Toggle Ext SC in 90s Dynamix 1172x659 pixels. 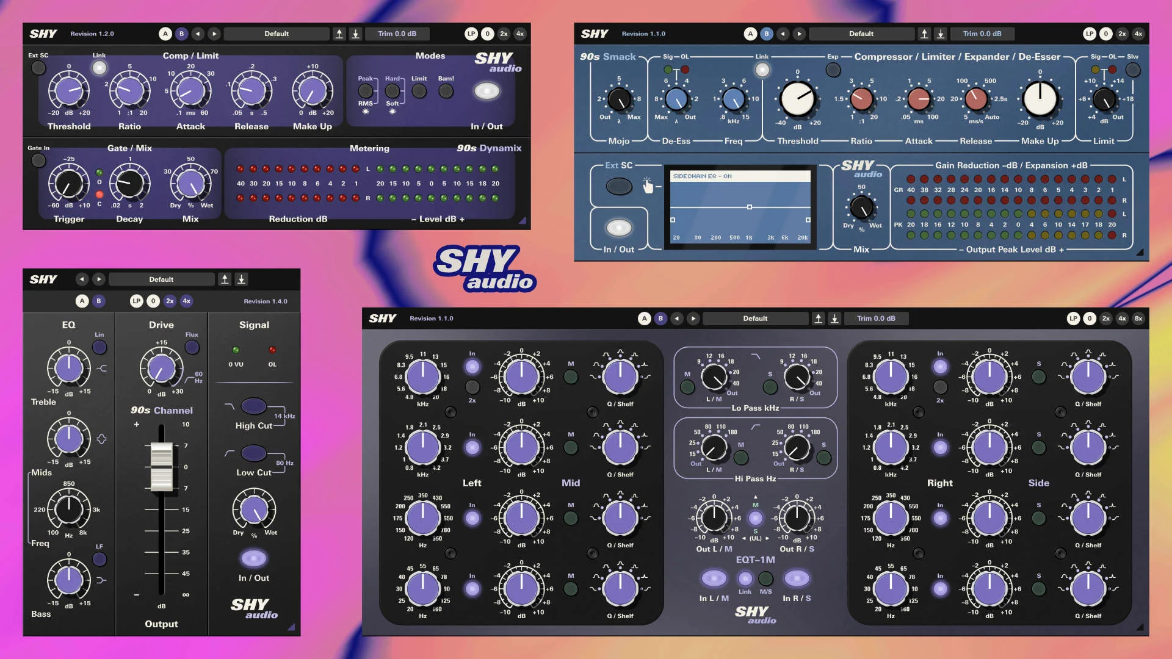(38, 68)
